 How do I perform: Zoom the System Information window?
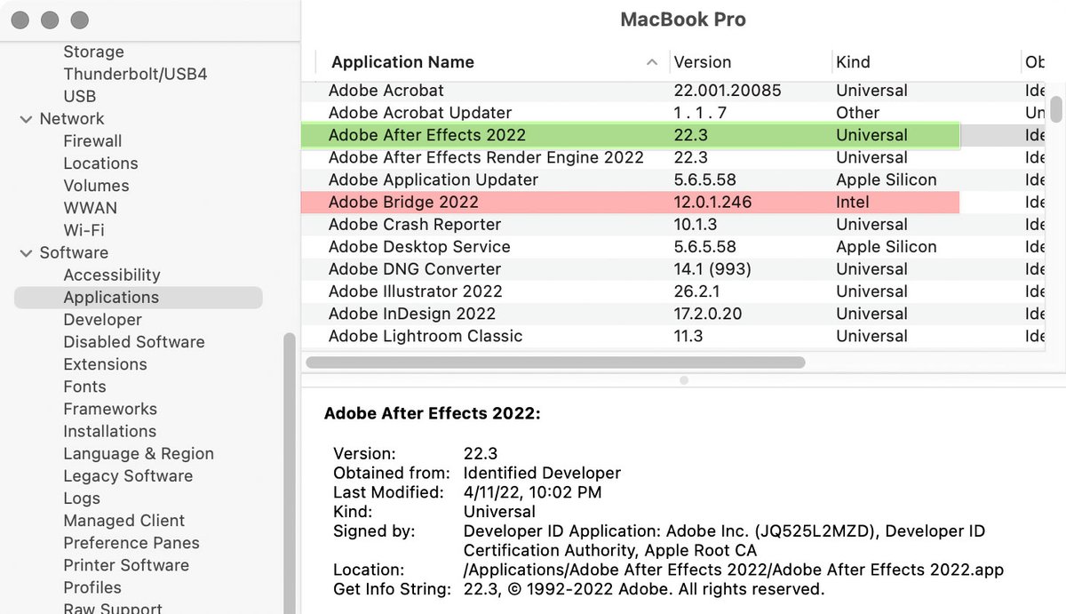coord(79,20)
